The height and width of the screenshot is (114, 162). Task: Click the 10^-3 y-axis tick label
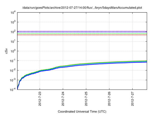tap(13, 80)
